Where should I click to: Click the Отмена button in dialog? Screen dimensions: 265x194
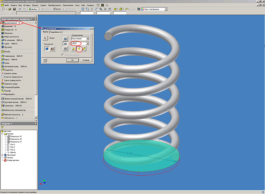click(x=86, y=60)
